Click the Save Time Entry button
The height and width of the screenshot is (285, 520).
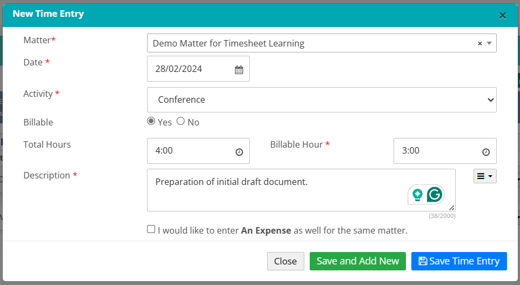459,261
